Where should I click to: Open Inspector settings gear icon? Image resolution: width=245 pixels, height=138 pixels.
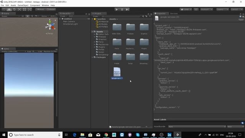tap(243, 16)
